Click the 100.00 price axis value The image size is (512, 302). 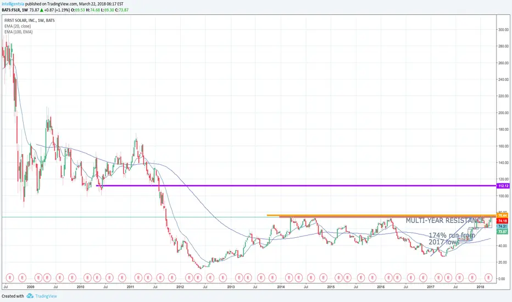coord(503,196)
